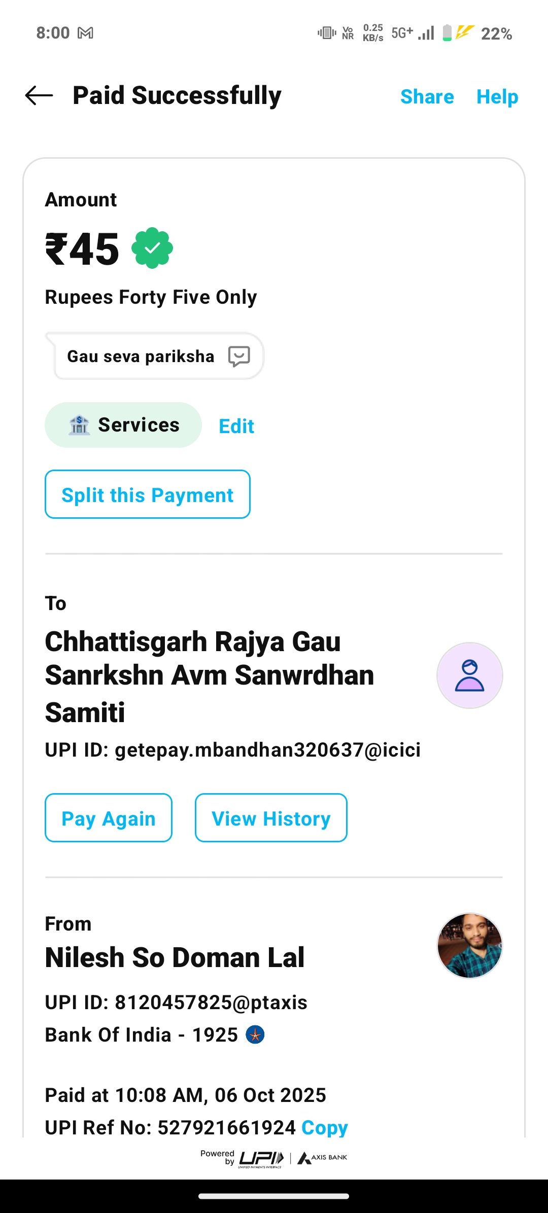Tap the Gmail notification icon in status bar

pos(85,33)
